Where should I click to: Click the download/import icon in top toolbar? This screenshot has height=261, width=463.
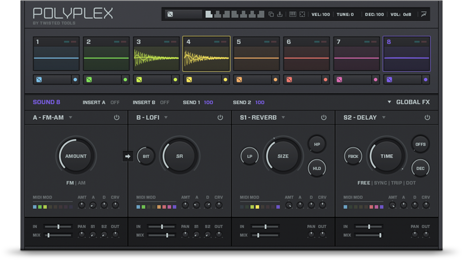280,14
